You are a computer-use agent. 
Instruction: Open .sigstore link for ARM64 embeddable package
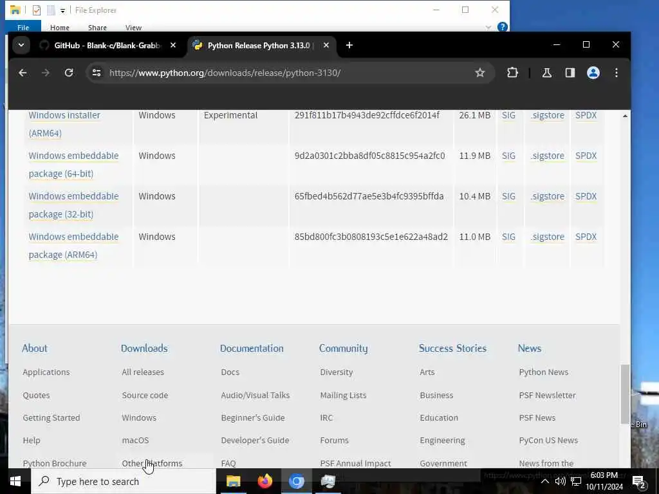pyautogui.click(x=547, y=237)
